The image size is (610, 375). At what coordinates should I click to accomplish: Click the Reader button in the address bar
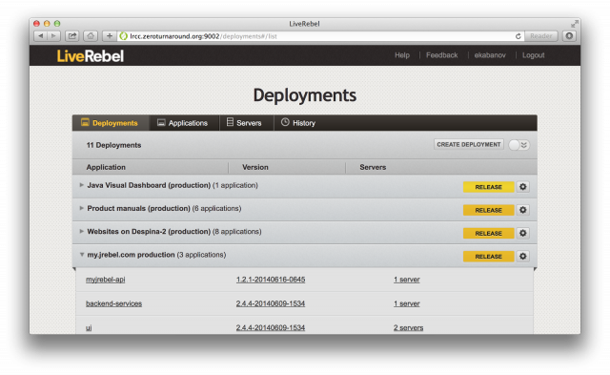point(541,36)
